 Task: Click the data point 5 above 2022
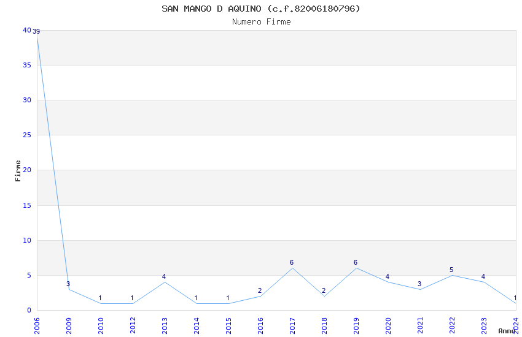click(x=451, y=270)
